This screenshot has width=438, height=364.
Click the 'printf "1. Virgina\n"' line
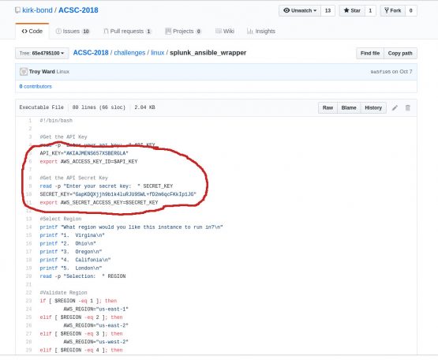pos(72,235)
